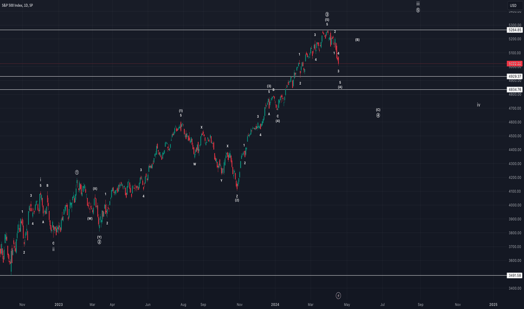Screen dimensions: 524x309
Task: Select the ii wave label
Action: [53, 249]
